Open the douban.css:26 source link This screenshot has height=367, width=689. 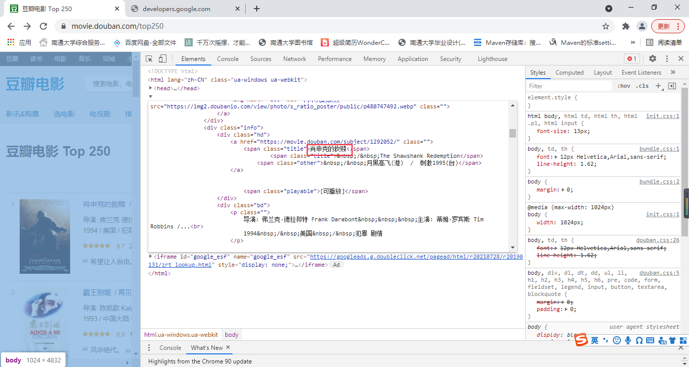[658, 240]
